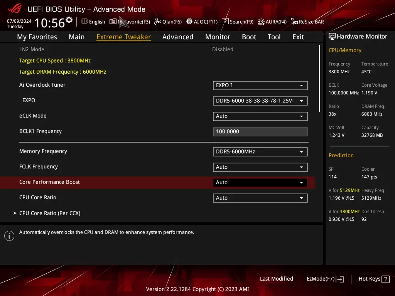Click the settings list scrollbar

click(x=319, y=78)
